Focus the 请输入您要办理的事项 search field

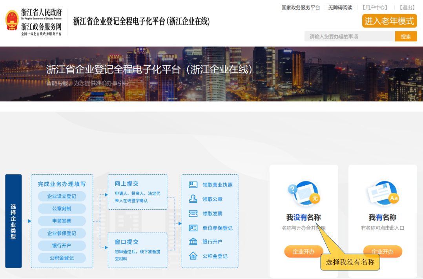coord(349,36)
